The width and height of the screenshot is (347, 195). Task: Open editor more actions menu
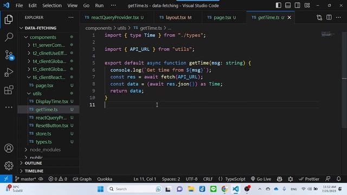tap(338, 17)
